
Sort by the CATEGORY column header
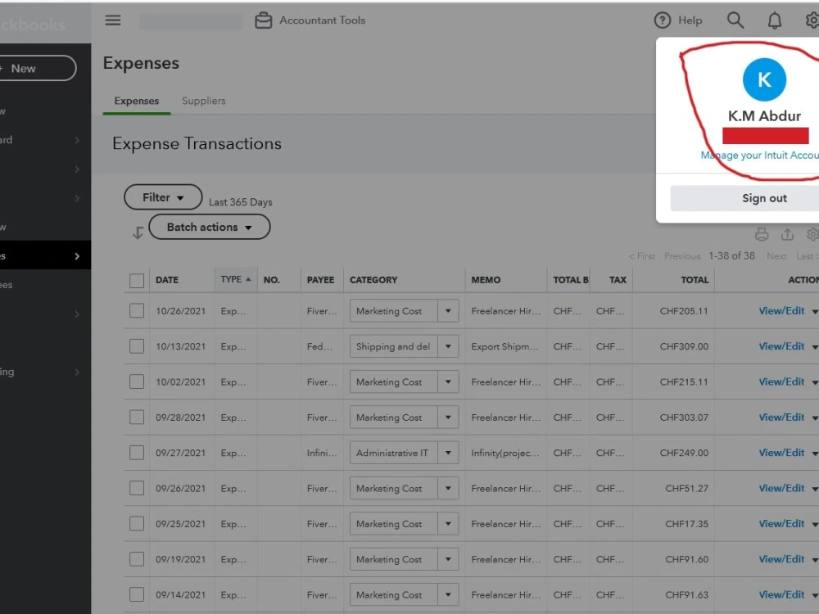pyautogui.click(x=373, y=280)
